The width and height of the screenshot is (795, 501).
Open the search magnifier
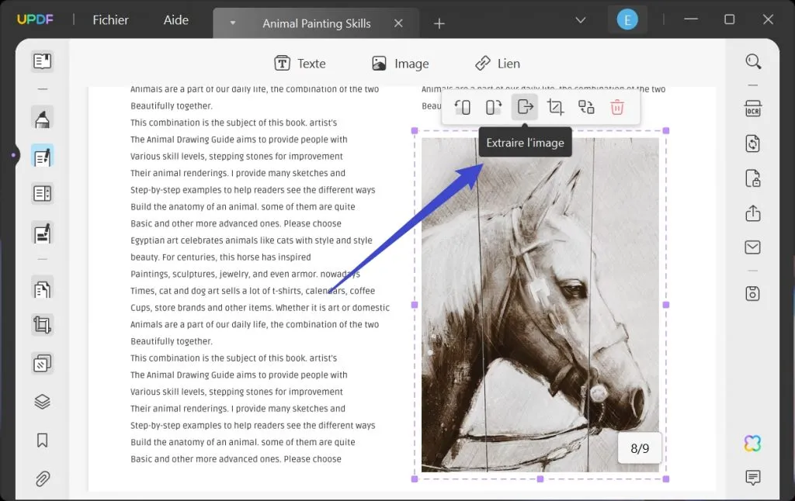tap(753, 62)
